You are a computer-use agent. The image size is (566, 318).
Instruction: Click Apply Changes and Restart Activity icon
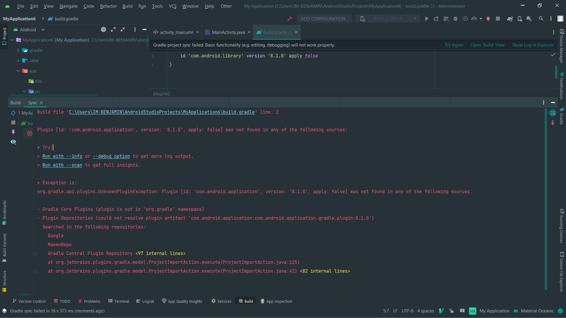436,19
